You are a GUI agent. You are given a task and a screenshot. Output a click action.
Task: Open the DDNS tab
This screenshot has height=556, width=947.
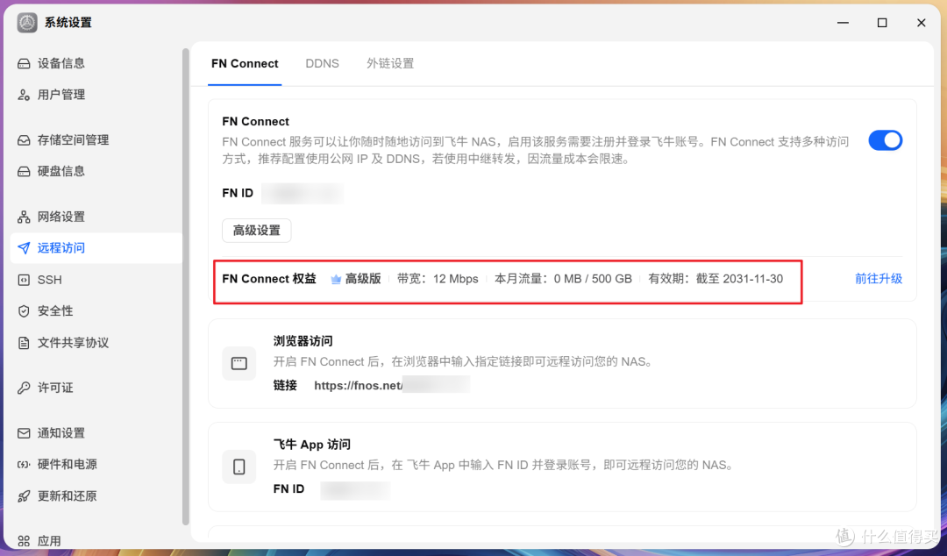[322, 63]
